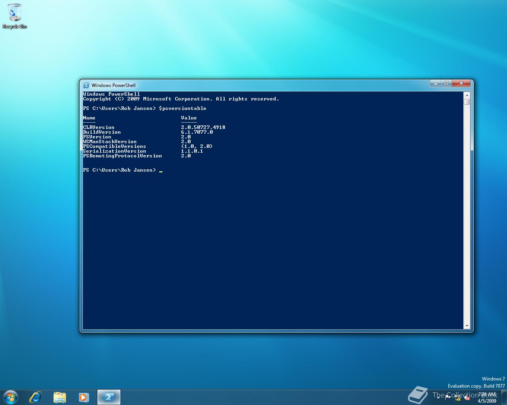507x405 pixels.
Task: Open the Recycle Bin desktop icon
Action: pyautogui.click(x=15, y=16)
